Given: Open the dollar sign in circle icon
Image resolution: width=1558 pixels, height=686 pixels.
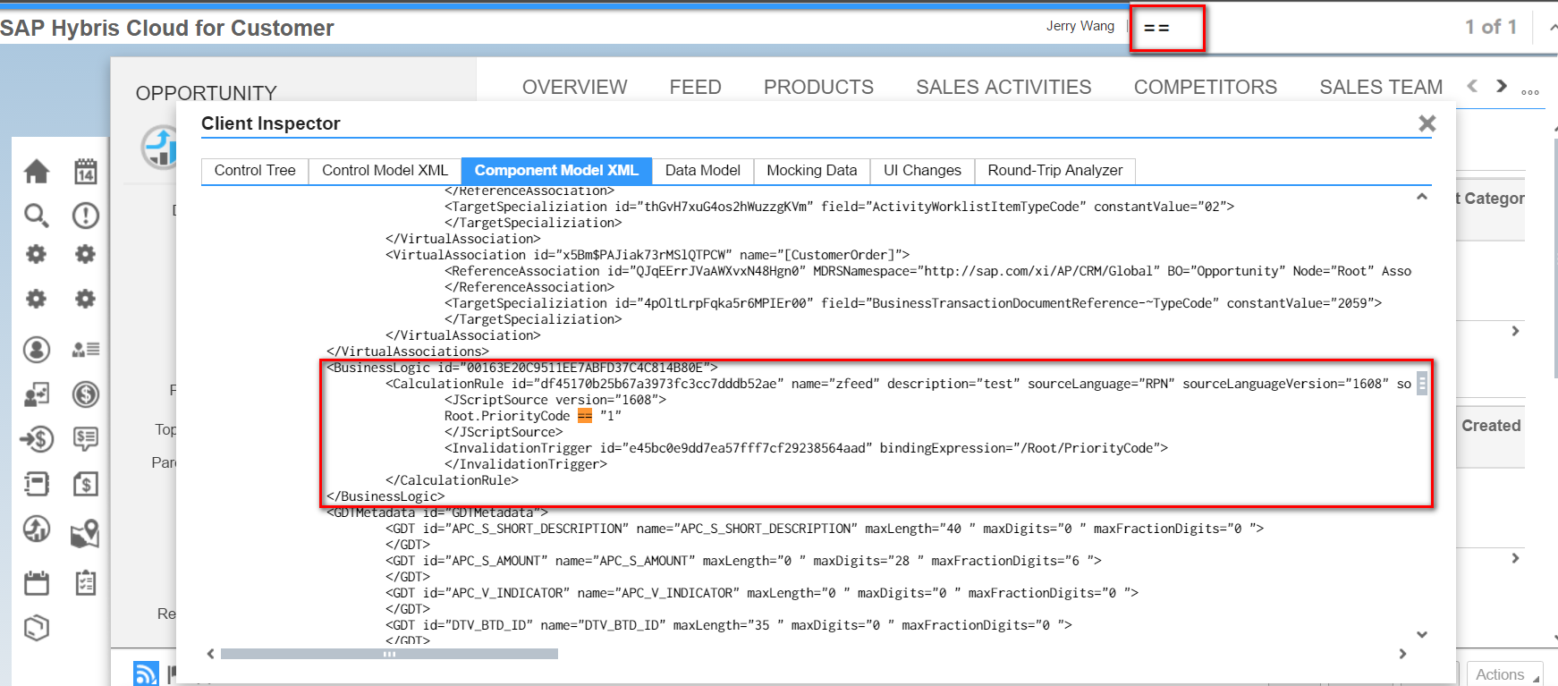Looking at the screenshot, I should point(86,394).
